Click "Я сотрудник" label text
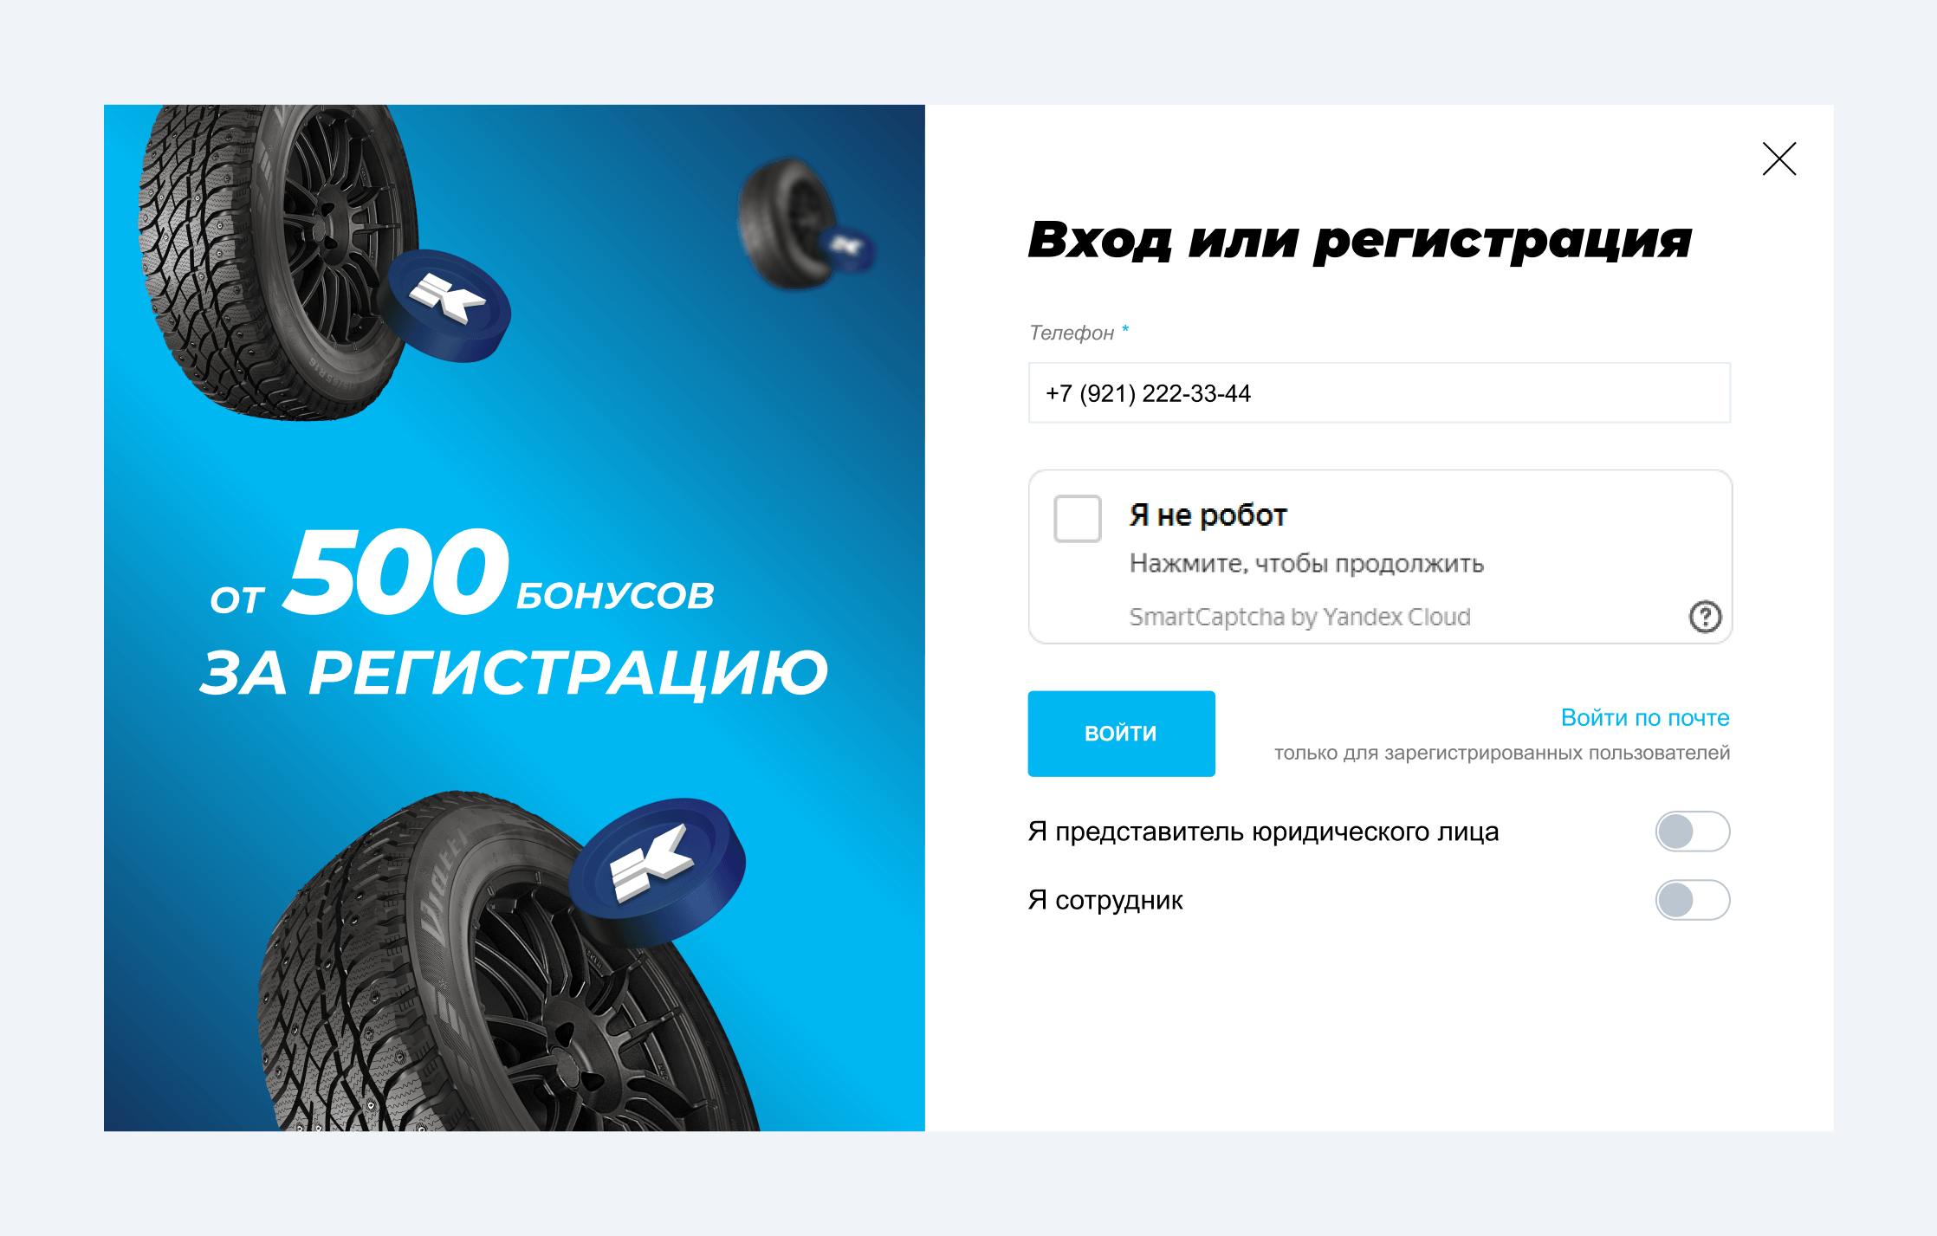 pos(1105,901)
